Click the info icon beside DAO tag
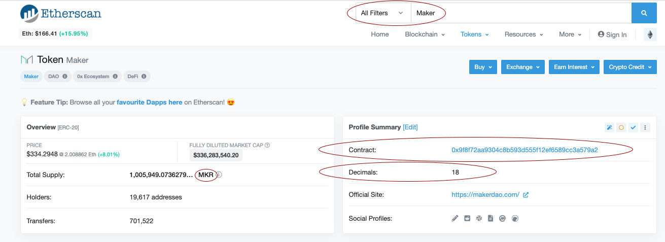 click(x=64, y=77)
